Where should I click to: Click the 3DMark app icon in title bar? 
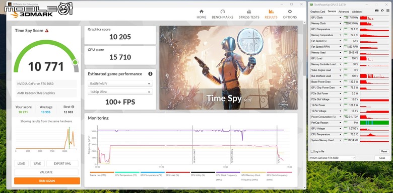click(x=10, y=4)
